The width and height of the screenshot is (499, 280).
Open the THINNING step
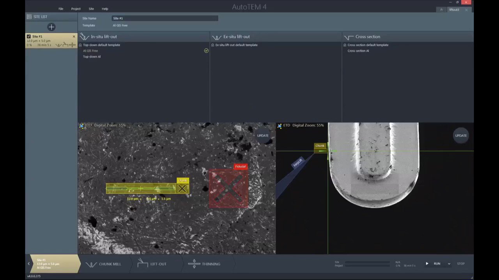click(204, 264)
